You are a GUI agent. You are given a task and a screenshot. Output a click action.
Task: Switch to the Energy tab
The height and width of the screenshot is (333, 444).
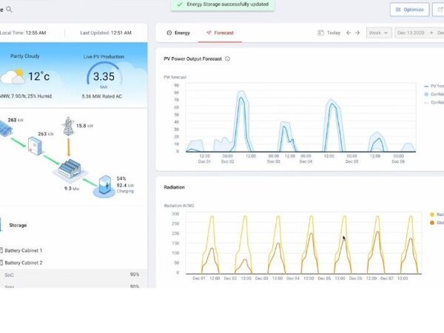coord(178,33)
